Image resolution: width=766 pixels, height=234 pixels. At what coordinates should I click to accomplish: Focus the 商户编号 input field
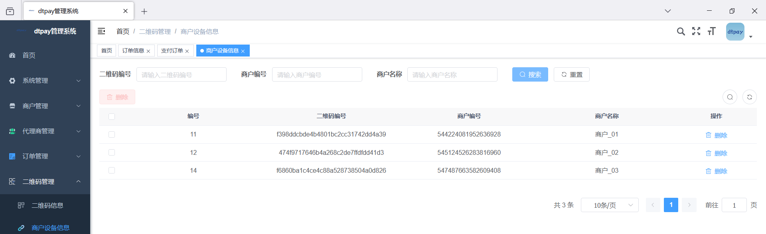pyautogui.click(x=317, y=74)
